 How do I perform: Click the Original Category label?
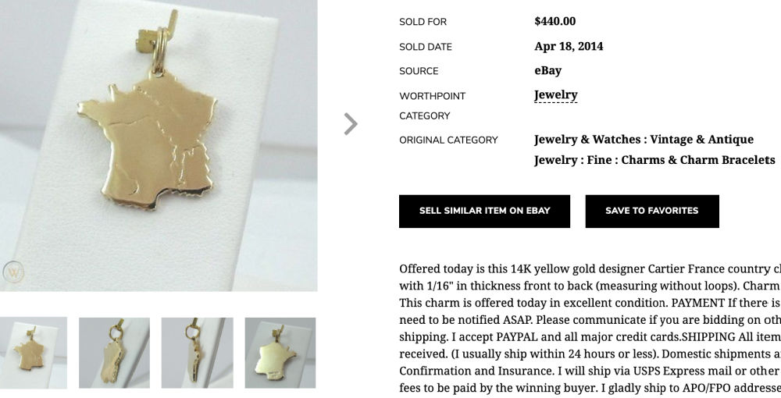point(448,140)
